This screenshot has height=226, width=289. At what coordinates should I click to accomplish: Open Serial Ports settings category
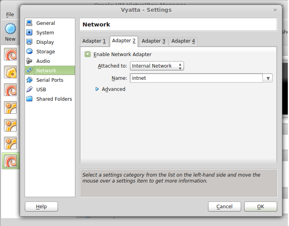click(50, 80)
